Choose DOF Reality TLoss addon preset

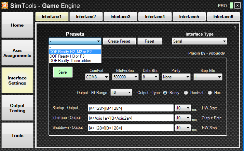[x=75, y=61]
